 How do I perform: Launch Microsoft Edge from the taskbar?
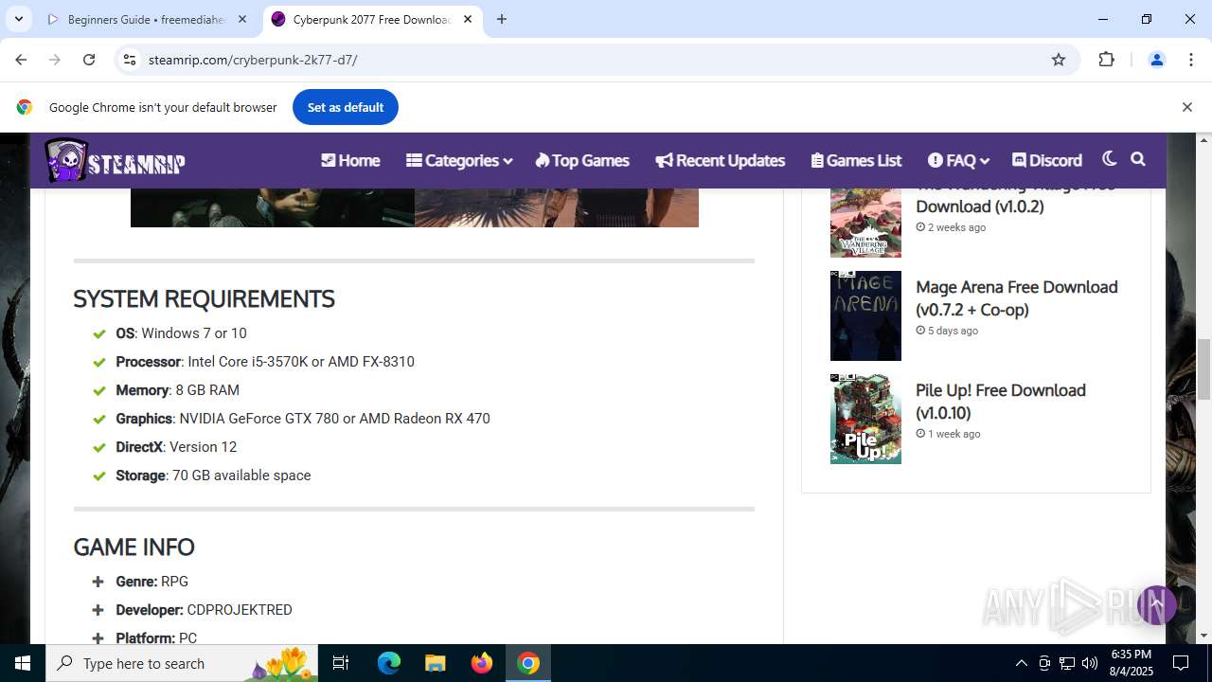pyautogui.click(x=389, y=663)
